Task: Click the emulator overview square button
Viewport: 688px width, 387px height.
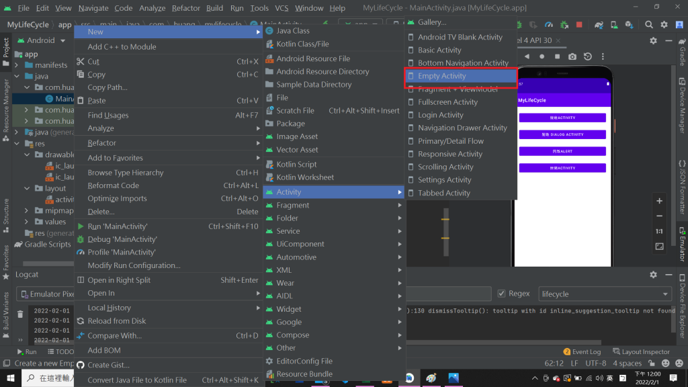Action: click(557, 56)
